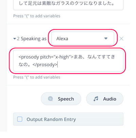
Task: Click the "Alexa" text in the selector
Action: coord(62,39)
